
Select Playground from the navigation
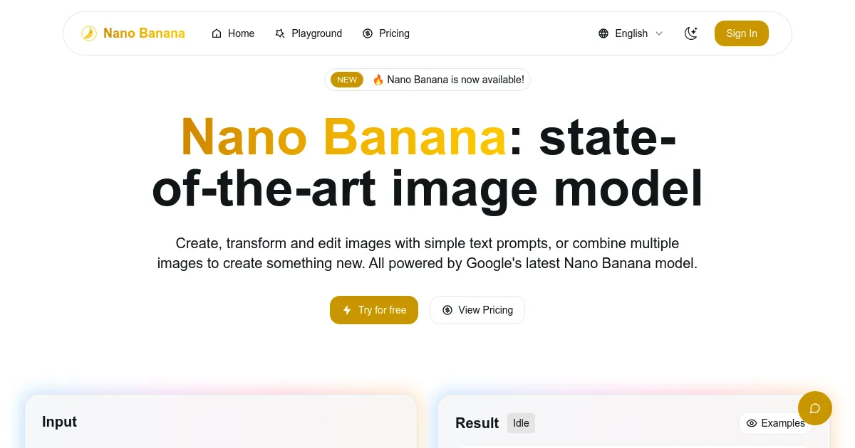tap(316, 33)
